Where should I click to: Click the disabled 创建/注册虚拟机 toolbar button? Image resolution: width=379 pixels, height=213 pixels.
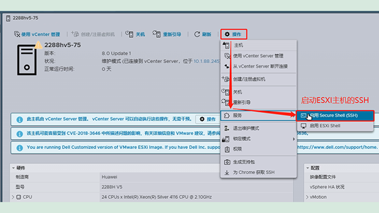93,34
